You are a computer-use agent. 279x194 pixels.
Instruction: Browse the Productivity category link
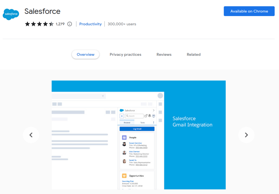click(90, 24)
